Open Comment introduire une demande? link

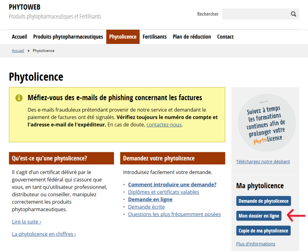click(x=172, y=184)
